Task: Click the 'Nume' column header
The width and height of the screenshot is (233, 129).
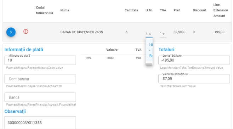Action: tap(65, 10)
